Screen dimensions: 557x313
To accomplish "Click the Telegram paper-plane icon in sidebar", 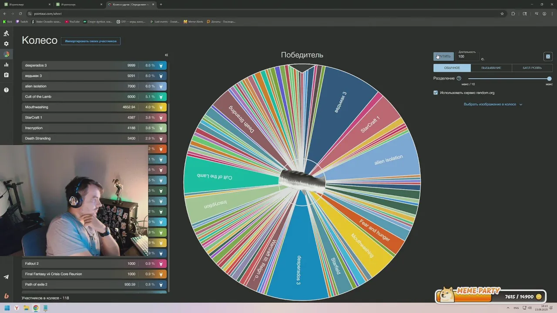I will pos(6,277).
